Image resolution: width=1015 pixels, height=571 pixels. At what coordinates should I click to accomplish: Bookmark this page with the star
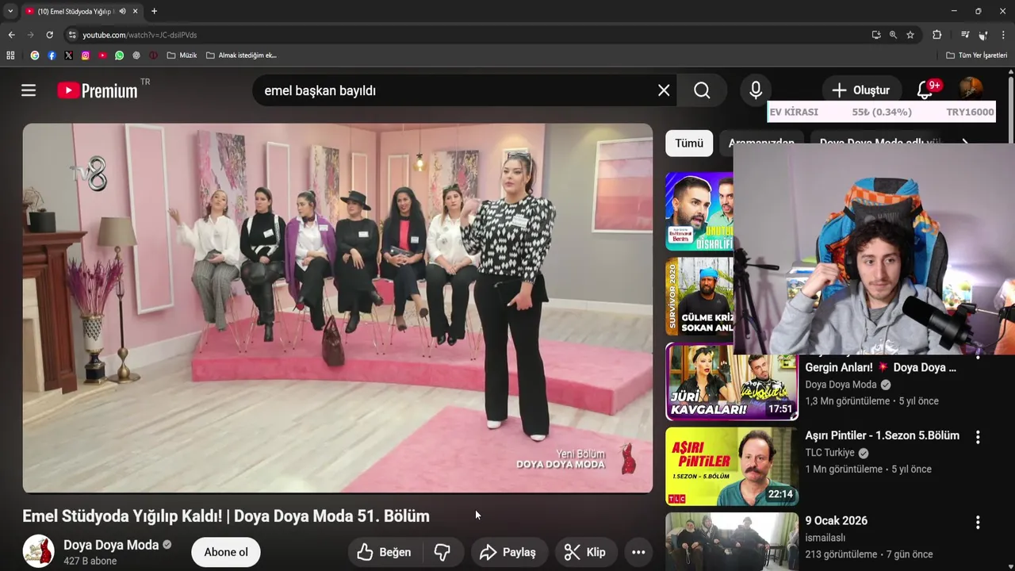pyautogui.click(x=910, y=35)
